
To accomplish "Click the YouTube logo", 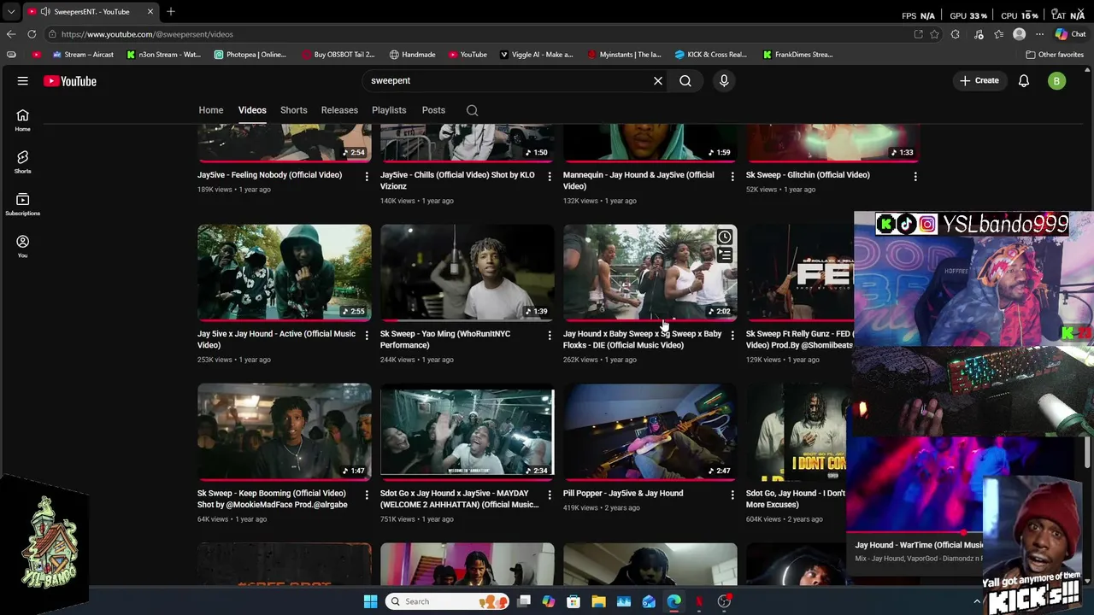I will tap(70, 81).
